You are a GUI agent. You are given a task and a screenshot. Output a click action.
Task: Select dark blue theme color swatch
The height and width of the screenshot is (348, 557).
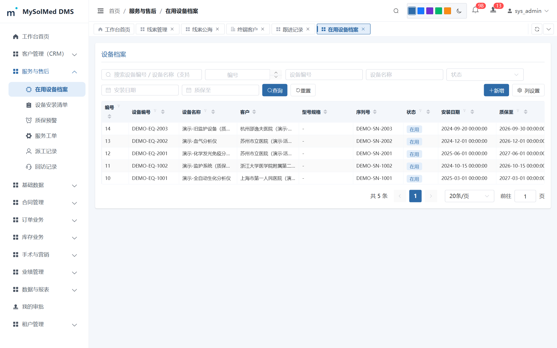[x=412, y=11]
